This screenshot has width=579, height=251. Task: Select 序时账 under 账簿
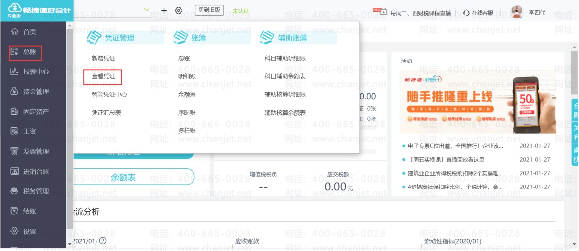pos(187,113)
